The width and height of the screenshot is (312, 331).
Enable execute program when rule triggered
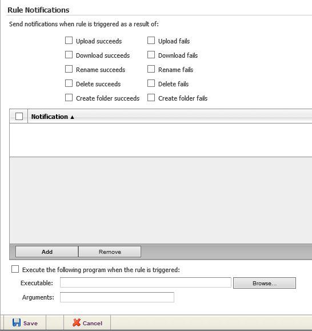15,269
